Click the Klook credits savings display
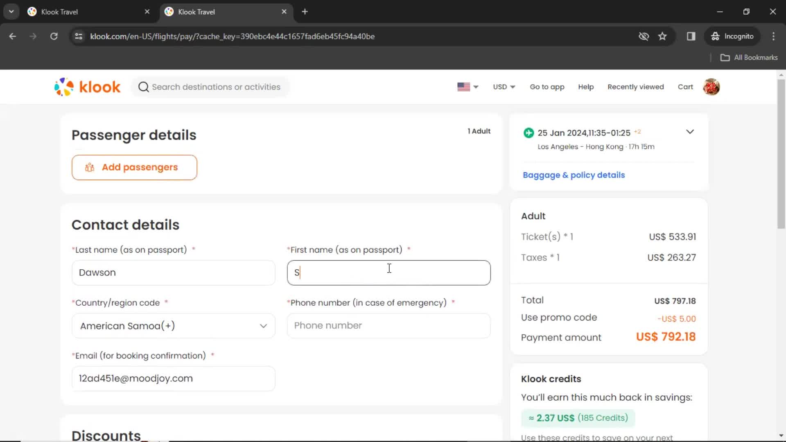 click(577, 418)
